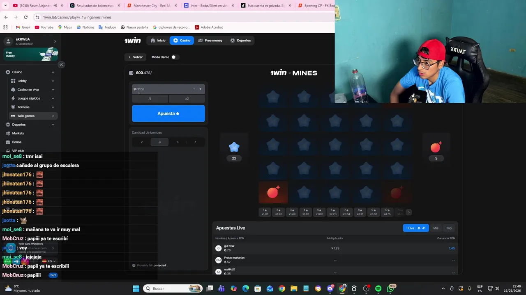
Task: Expand the Lobby submenu
Action: (x=53, y=81)
